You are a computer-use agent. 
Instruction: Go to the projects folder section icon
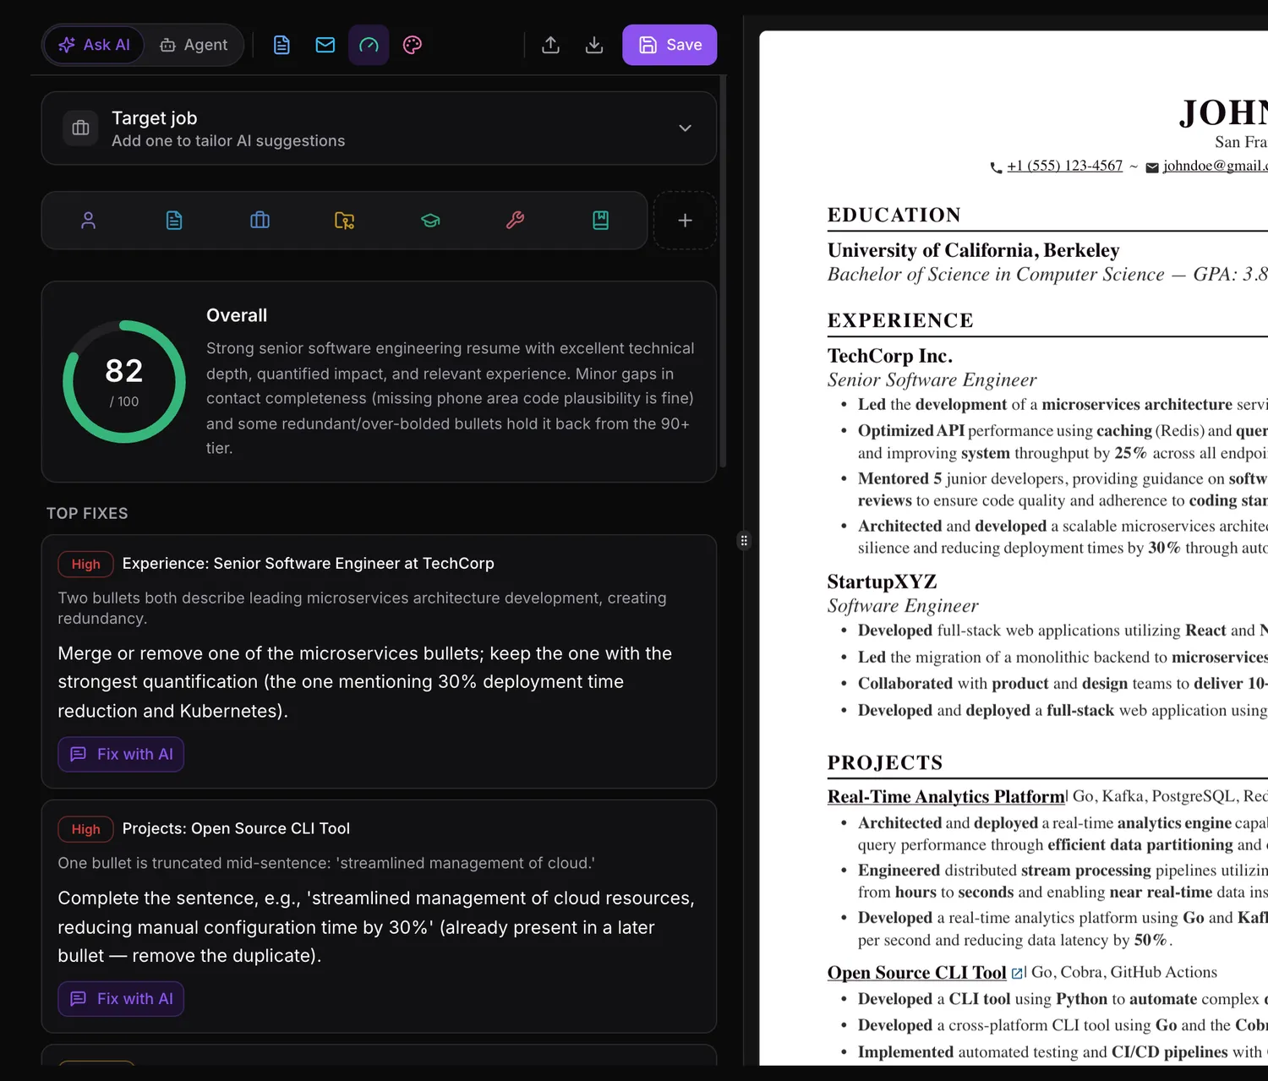tap(345, 221)
